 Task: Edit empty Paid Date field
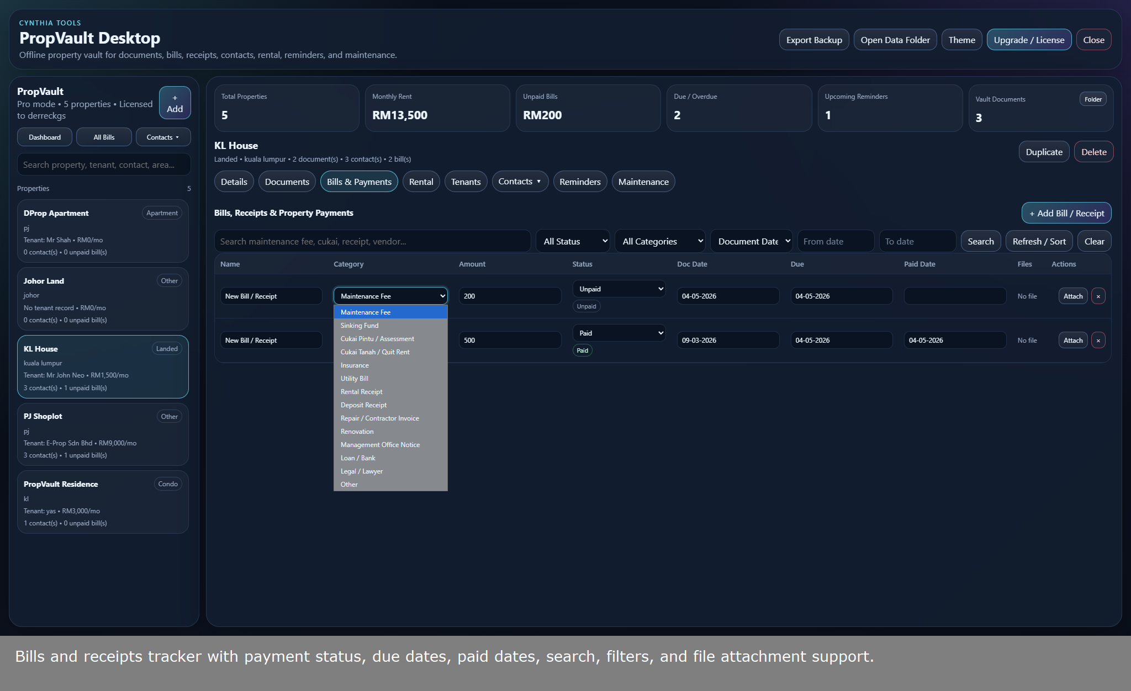[955, 296]
